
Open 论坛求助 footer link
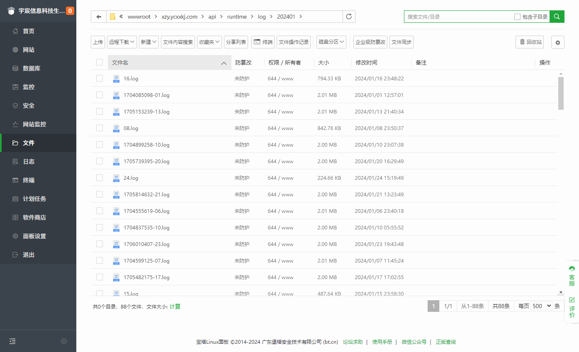(353, 342)
